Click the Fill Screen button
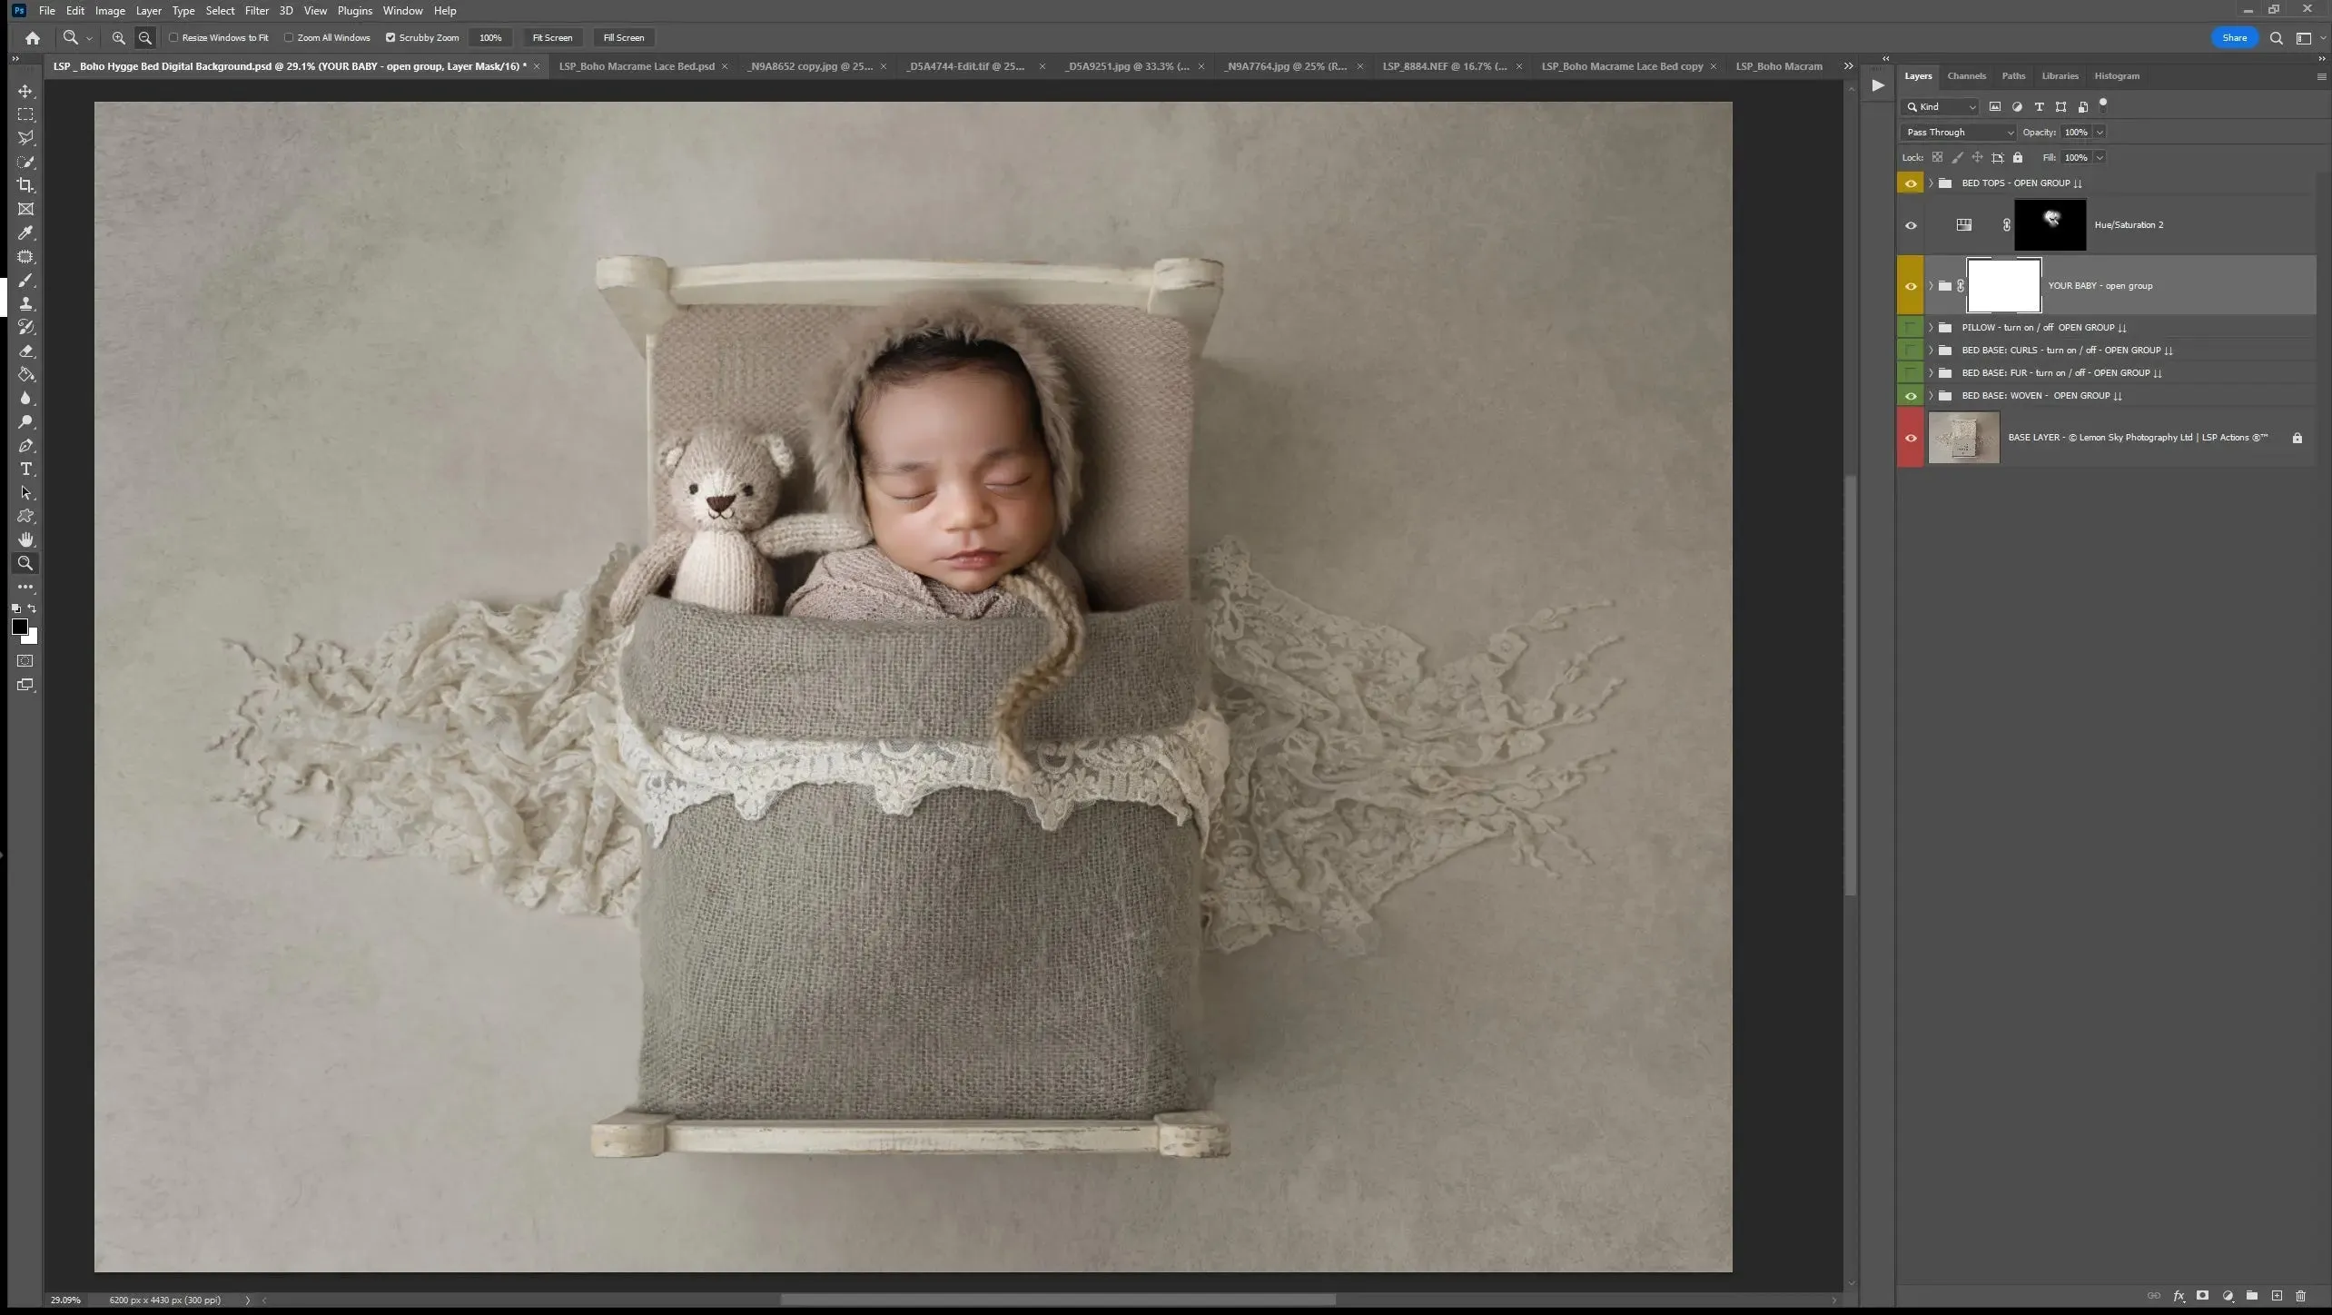Image resolution: width=2332 pixels, height=1315 pixels. point(624,37)
